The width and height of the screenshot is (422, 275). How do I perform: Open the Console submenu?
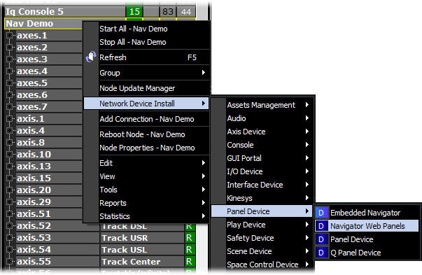(x=262, y=145)
